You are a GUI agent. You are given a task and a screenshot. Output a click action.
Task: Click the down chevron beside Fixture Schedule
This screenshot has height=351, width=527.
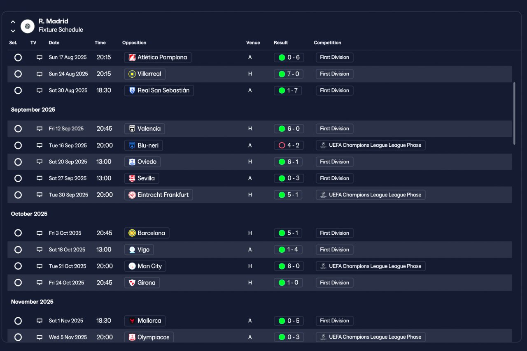click(13, 30)
